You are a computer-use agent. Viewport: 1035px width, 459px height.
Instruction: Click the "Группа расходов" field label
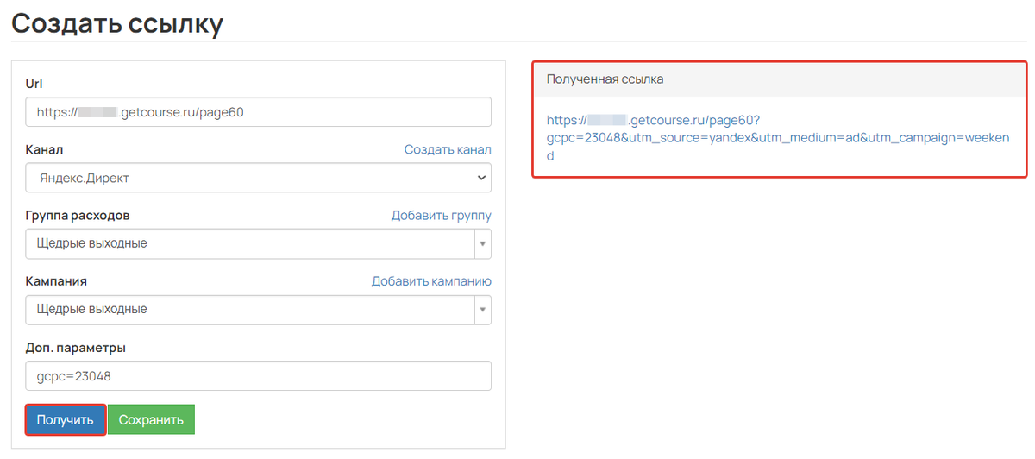pos(78,216)
